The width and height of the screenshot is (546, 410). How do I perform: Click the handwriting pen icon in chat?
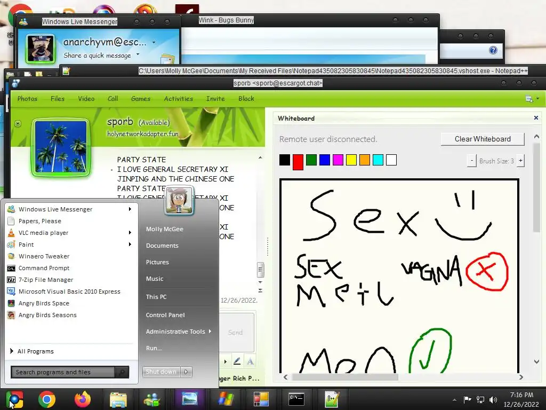point(237,361)
